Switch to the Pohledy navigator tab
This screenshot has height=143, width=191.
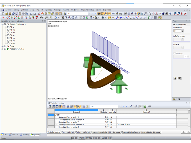tap(25, 135)
